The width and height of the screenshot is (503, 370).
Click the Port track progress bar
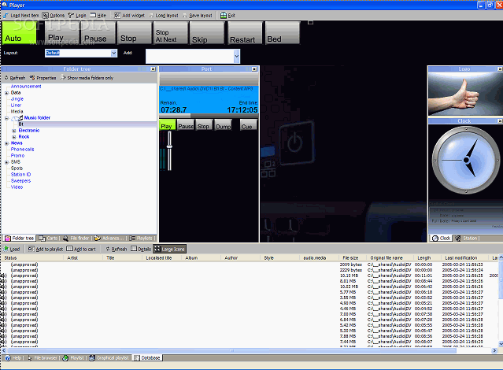click(209, 115)
